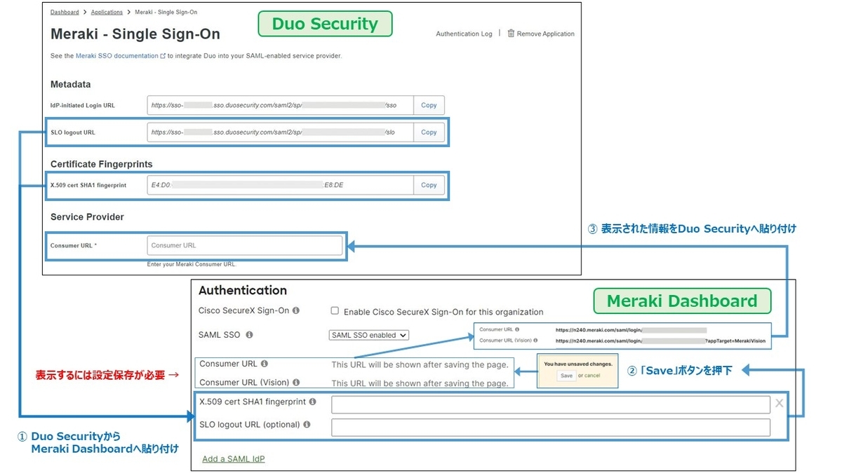Click the info icon in the Consumer URL inset
The image size is (842, 473).
point(517,329)
